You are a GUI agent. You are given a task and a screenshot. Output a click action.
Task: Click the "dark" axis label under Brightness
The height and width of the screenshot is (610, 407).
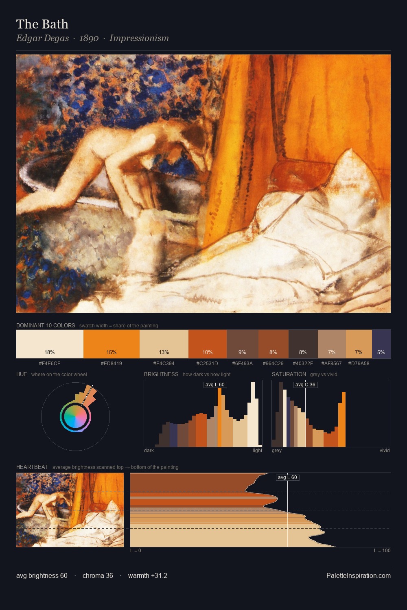[x=149, y=451]
